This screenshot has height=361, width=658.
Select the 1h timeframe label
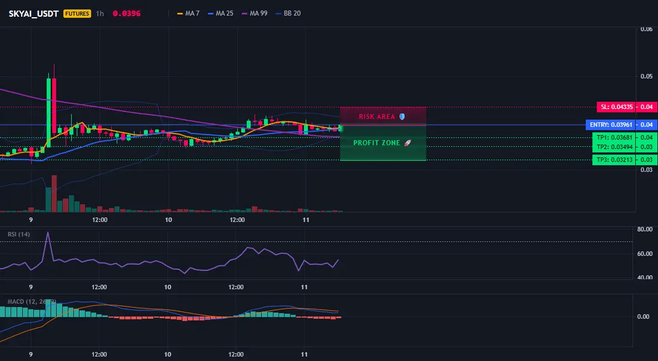click(100, 13)
